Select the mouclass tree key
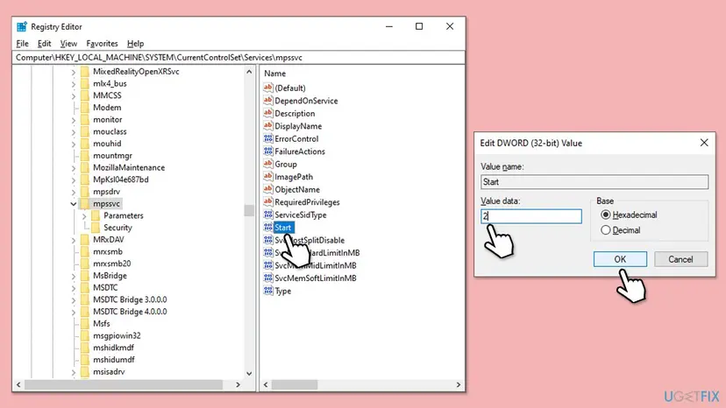Viewport: 726px width, 408px height. pyautogui.click(x=110, y=131)
